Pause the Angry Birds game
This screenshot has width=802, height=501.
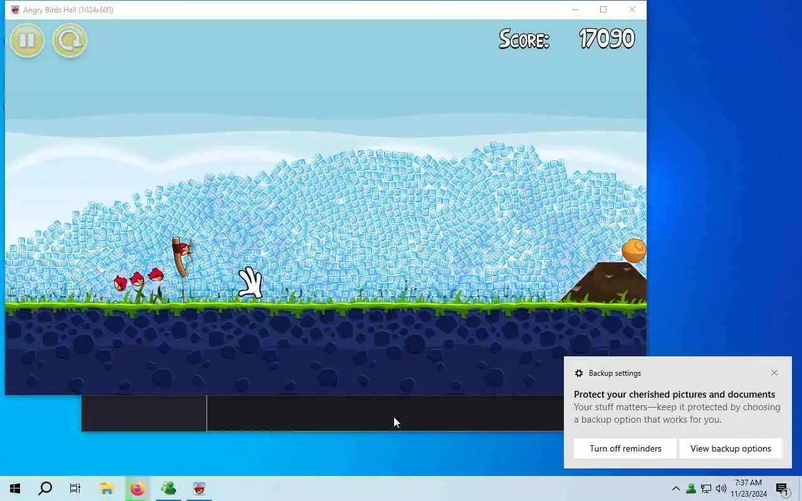point(27,41)
